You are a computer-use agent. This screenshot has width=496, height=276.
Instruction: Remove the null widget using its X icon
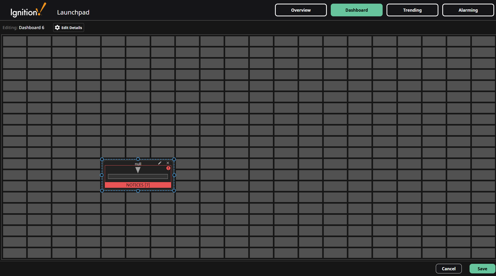[x=168, y=163]
